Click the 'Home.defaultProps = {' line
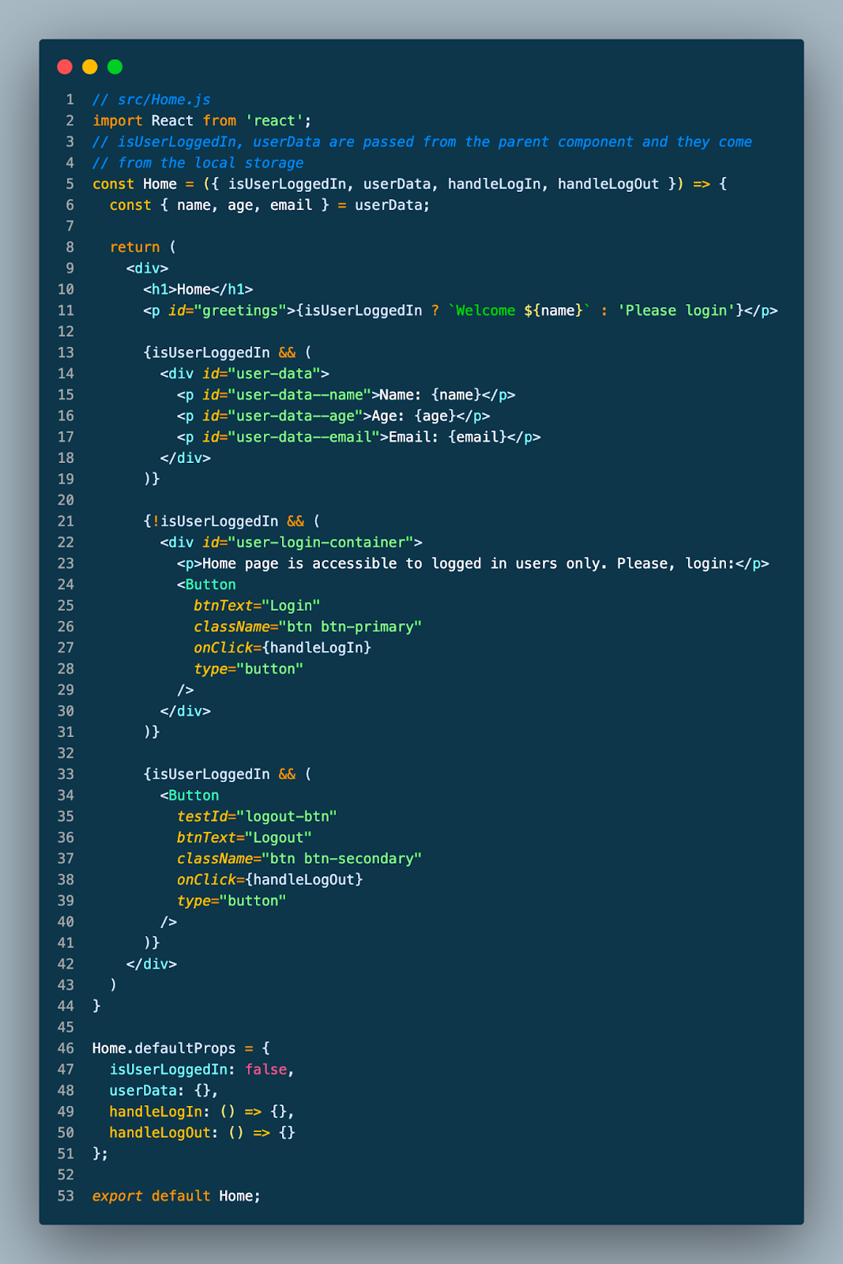The image size is (843, 1264). pyautogui.click(x=181, y=1048)
